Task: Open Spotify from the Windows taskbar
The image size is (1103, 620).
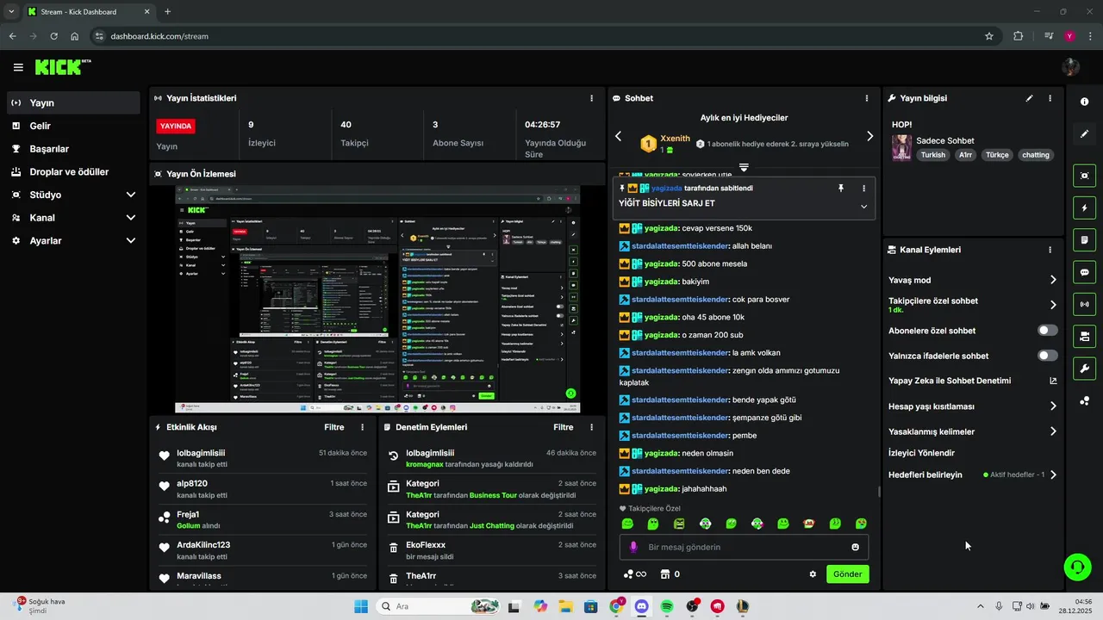Action: (x=667, y=606)
